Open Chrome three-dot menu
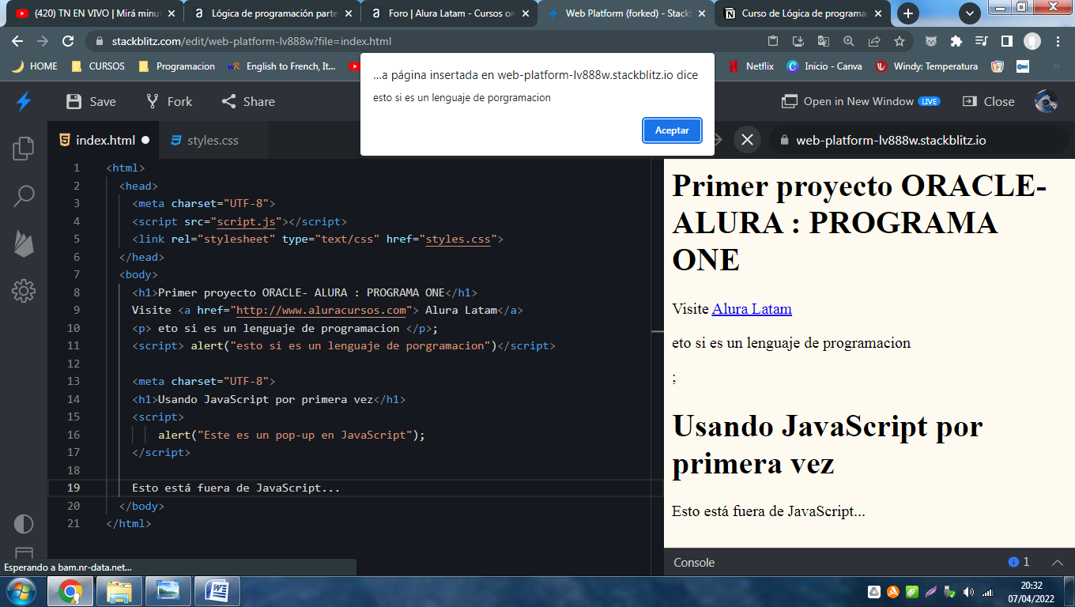Image resolution: width=1075 pixels, height=607 pixels. tap(1058, 41)
